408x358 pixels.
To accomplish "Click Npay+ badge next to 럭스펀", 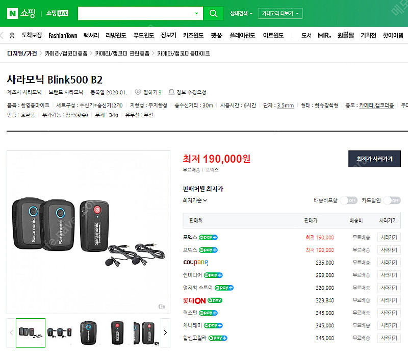I will pyautogui.click(x=208, y=313).
